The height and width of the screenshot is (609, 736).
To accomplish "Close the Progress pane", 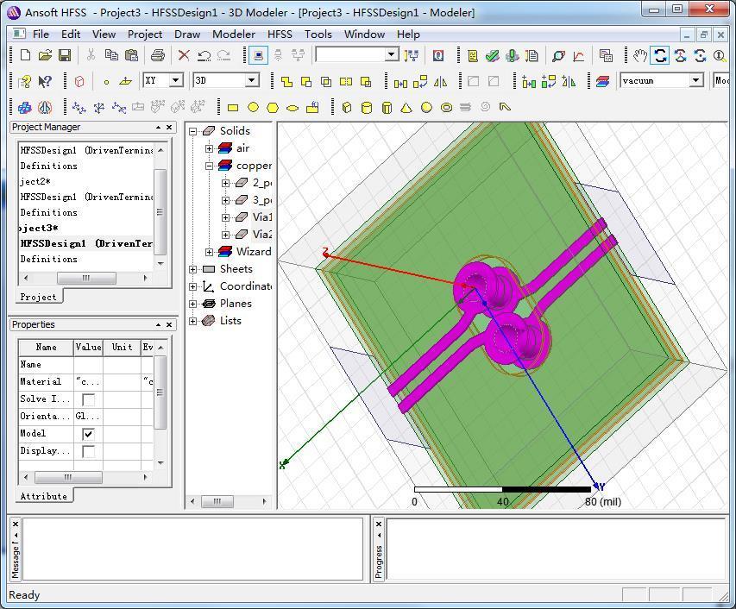I will point(379,524).
